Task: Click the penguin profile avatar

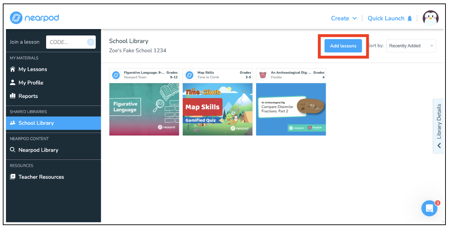Action: click(x=430, y=17)
